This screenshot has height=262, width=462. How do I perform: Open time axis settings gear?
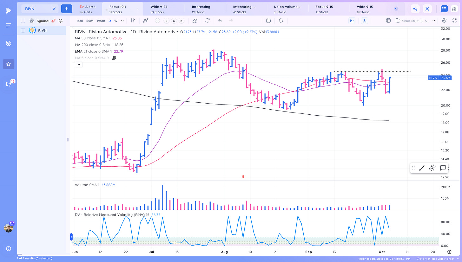click(449, 252)
